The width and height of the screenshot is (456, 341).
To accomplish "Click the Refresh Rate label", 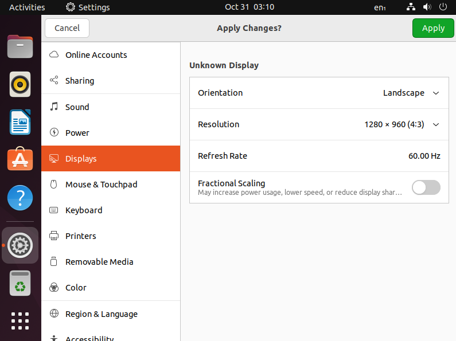I will click(x=223, y=156).
